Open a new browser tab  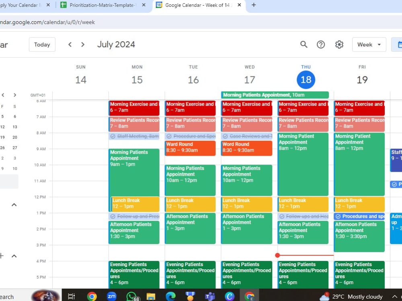254,5
